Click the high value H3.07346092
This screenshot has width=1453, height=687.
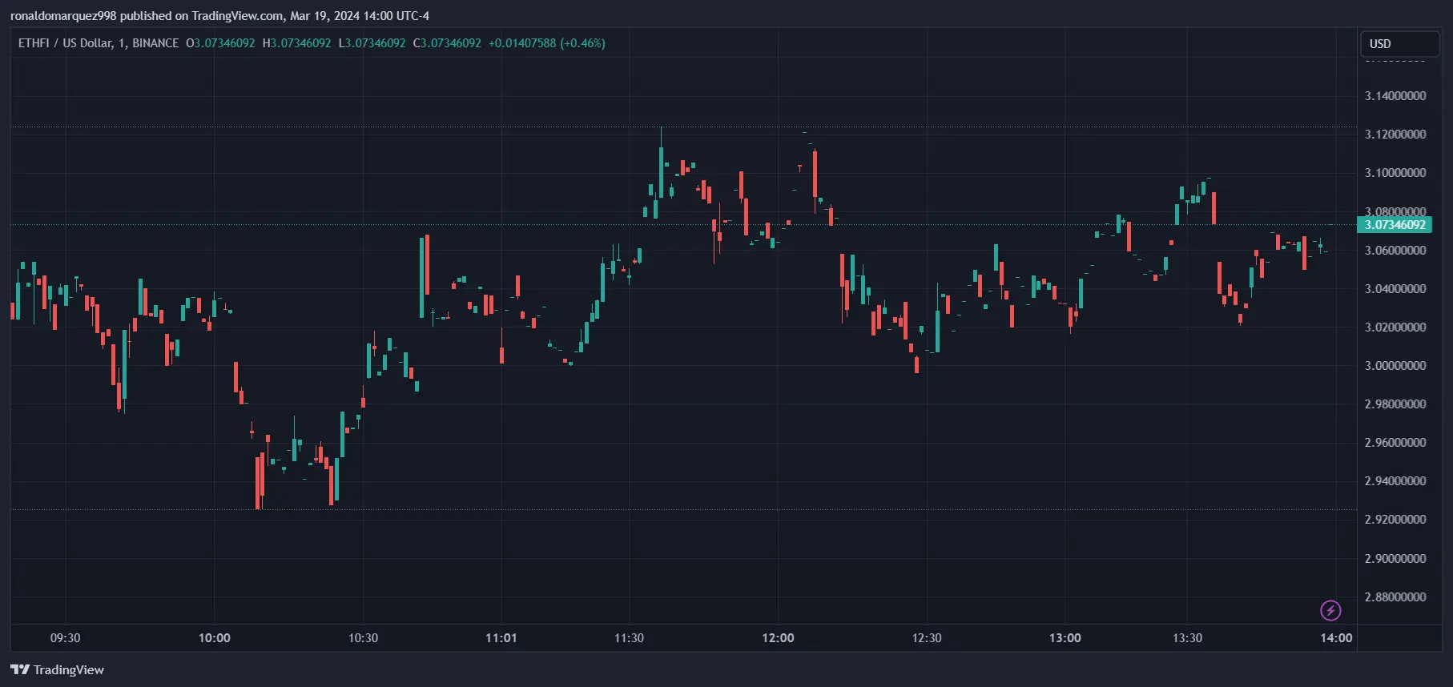[x=296, y=43]
